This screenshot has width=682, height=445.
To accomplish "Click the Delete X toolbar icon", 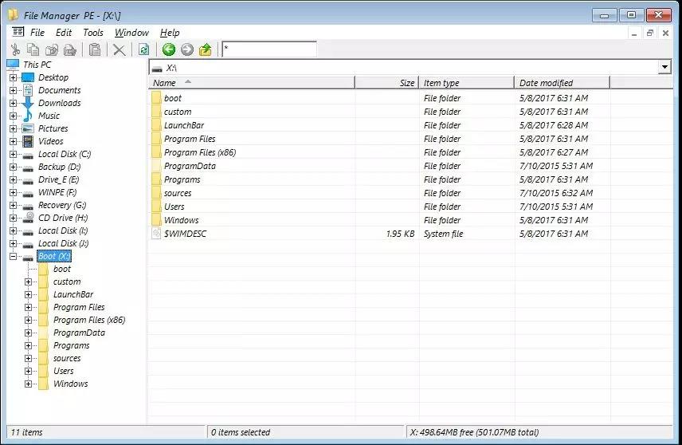I will click(x=119, y=49).
